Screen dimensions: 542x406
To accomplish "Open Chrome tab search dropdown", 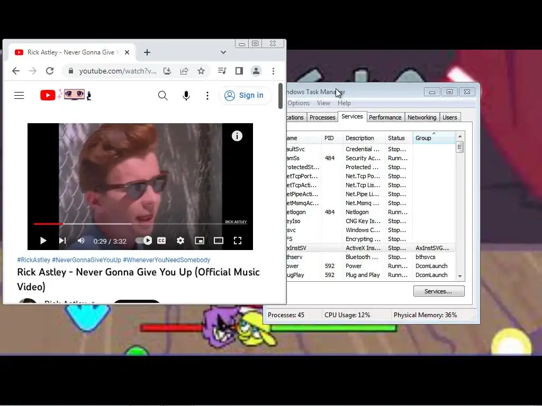I will (x=223, y=52).
